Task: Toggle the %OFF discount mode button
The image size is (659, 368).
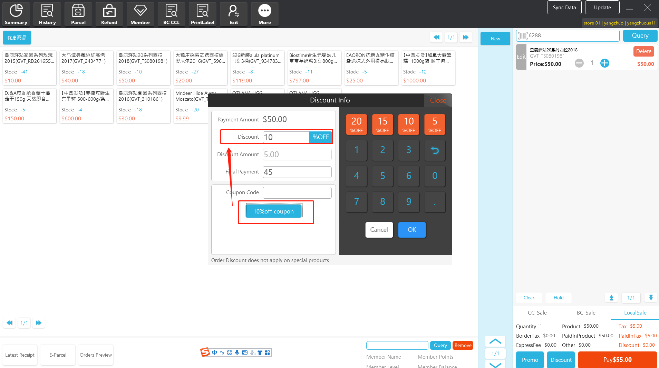Action: [320, 137]
